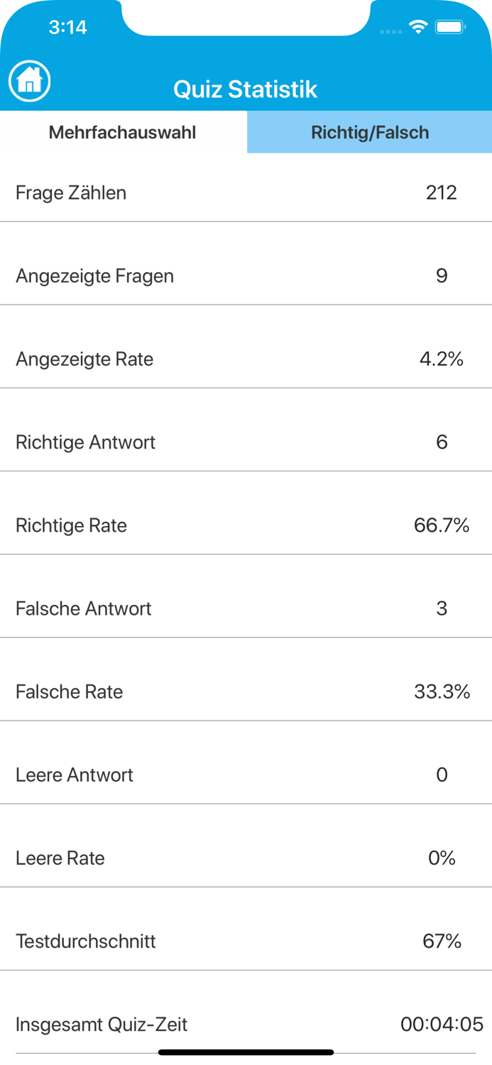Tap the Insgesamt Quiz-Zeit row
Viewport: 492px width, 1065px height.
tap(246, 1025)
